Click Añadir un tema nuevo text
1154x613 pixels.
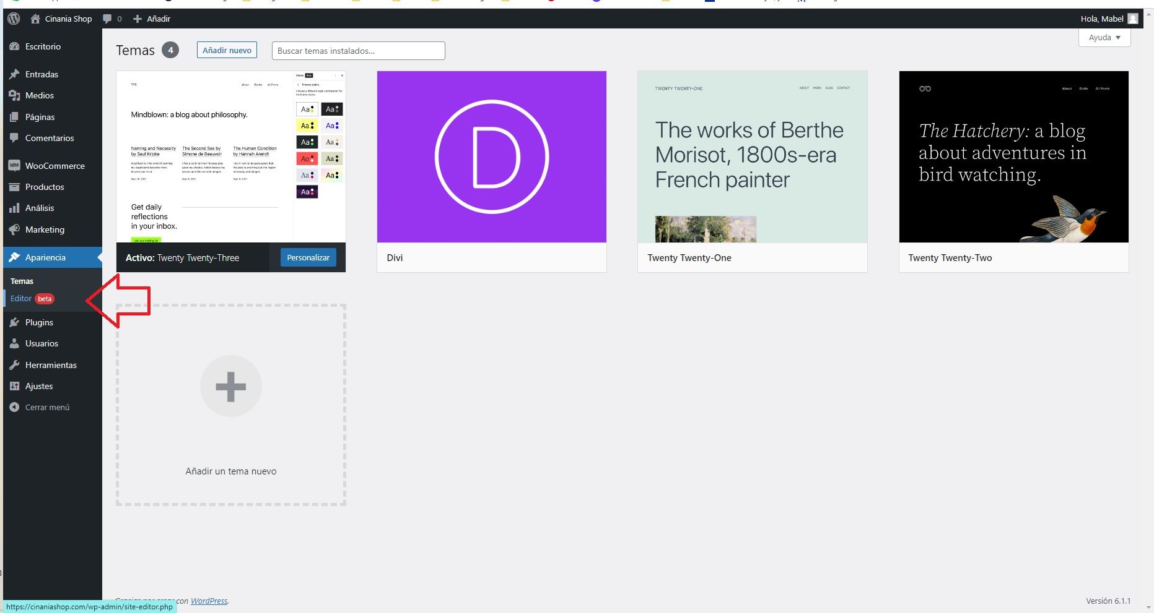(231, 471)
